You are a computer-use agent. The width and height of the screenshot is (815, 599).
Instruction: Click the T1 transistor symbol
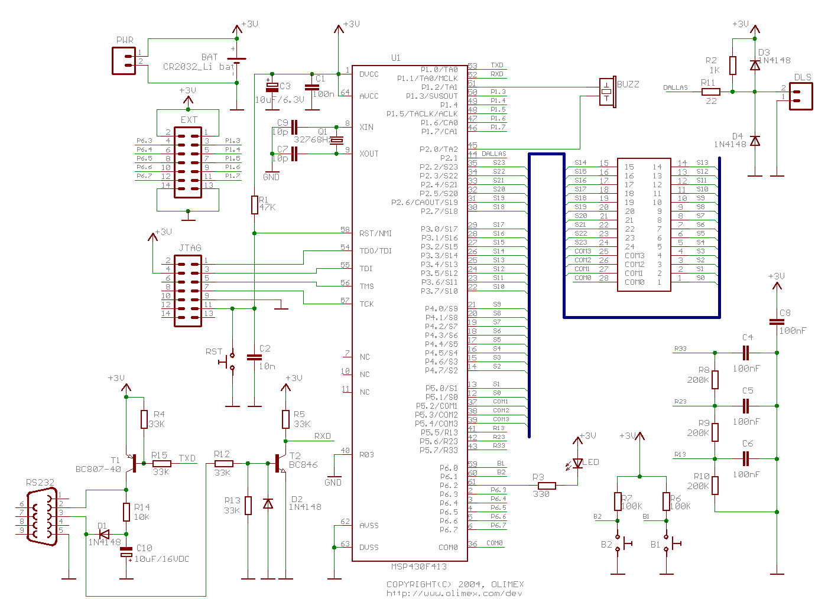[x=132, y=463]
